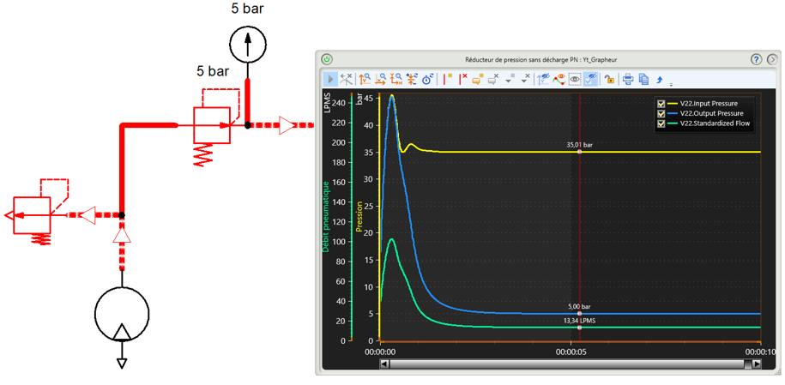Viewport: 785px width, 385px height.
Task: Print the graph with the printer icon
Action: pyautogui.click(x=628, y=79)
